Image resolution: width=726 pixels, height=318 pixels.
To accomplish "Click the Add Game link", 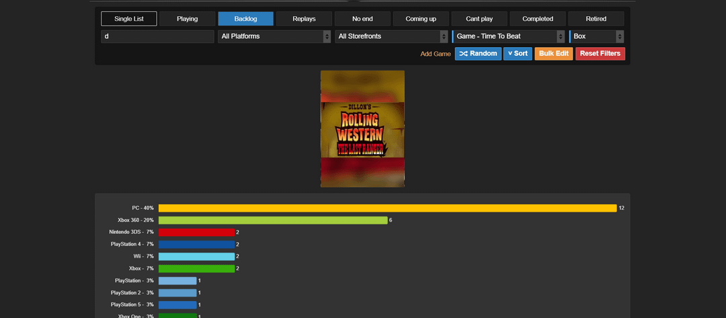I will [436, 54].
